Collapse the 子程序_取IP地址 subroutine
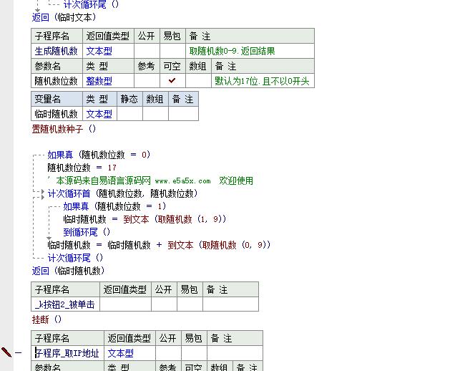The image size is (460, 371). (19, 352)
